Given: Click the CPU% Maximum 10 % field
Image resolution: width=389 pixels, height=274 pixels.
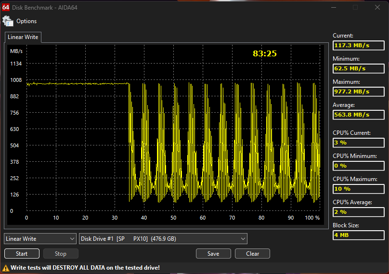Looking at the screenshot, I should pyautogui.click(x=359, y=189).
